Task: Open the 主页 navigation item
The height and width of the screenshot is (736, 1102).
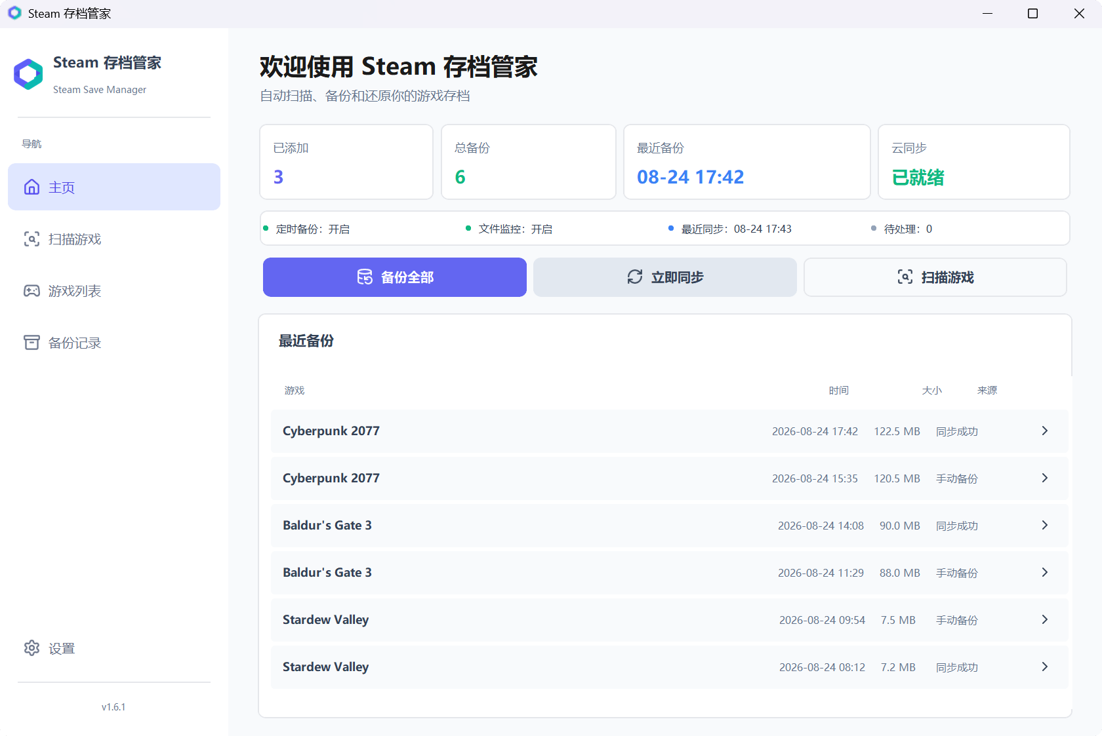Action: pyautogui.click(x=114, y=187)
